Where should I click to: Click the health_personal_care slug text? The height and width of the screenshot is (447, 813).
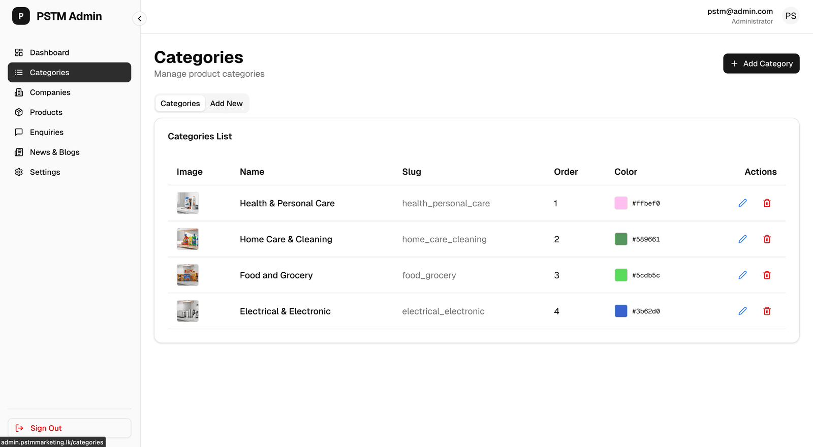(x=446, y=204)
